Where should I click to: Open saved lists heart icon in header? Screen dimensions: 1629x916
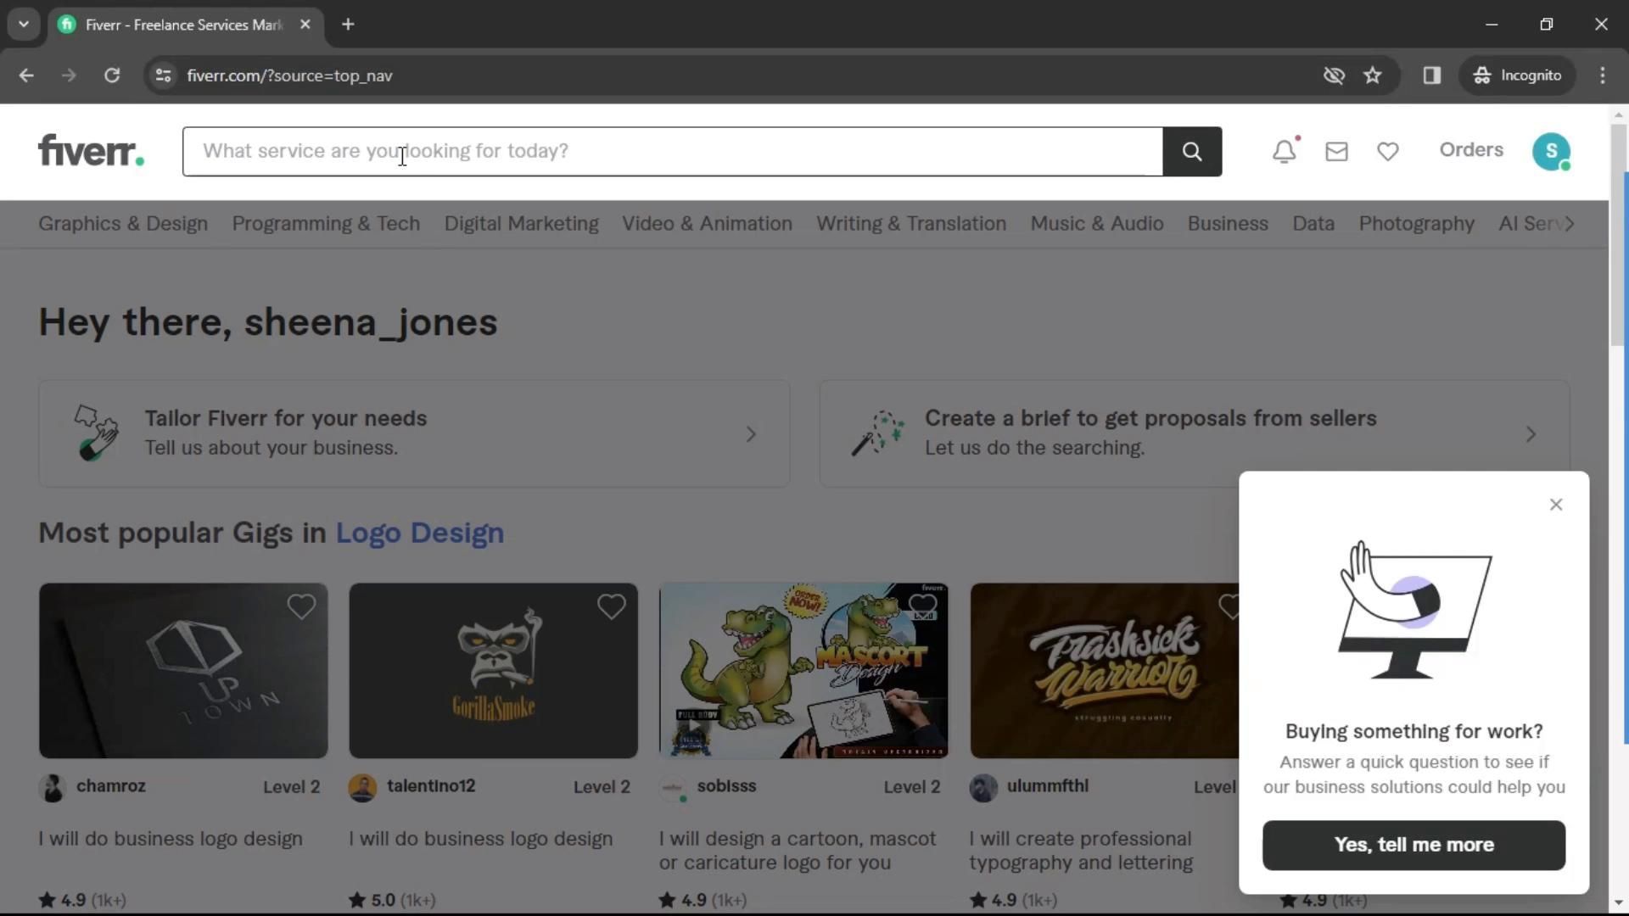(x=1388, y=151)
